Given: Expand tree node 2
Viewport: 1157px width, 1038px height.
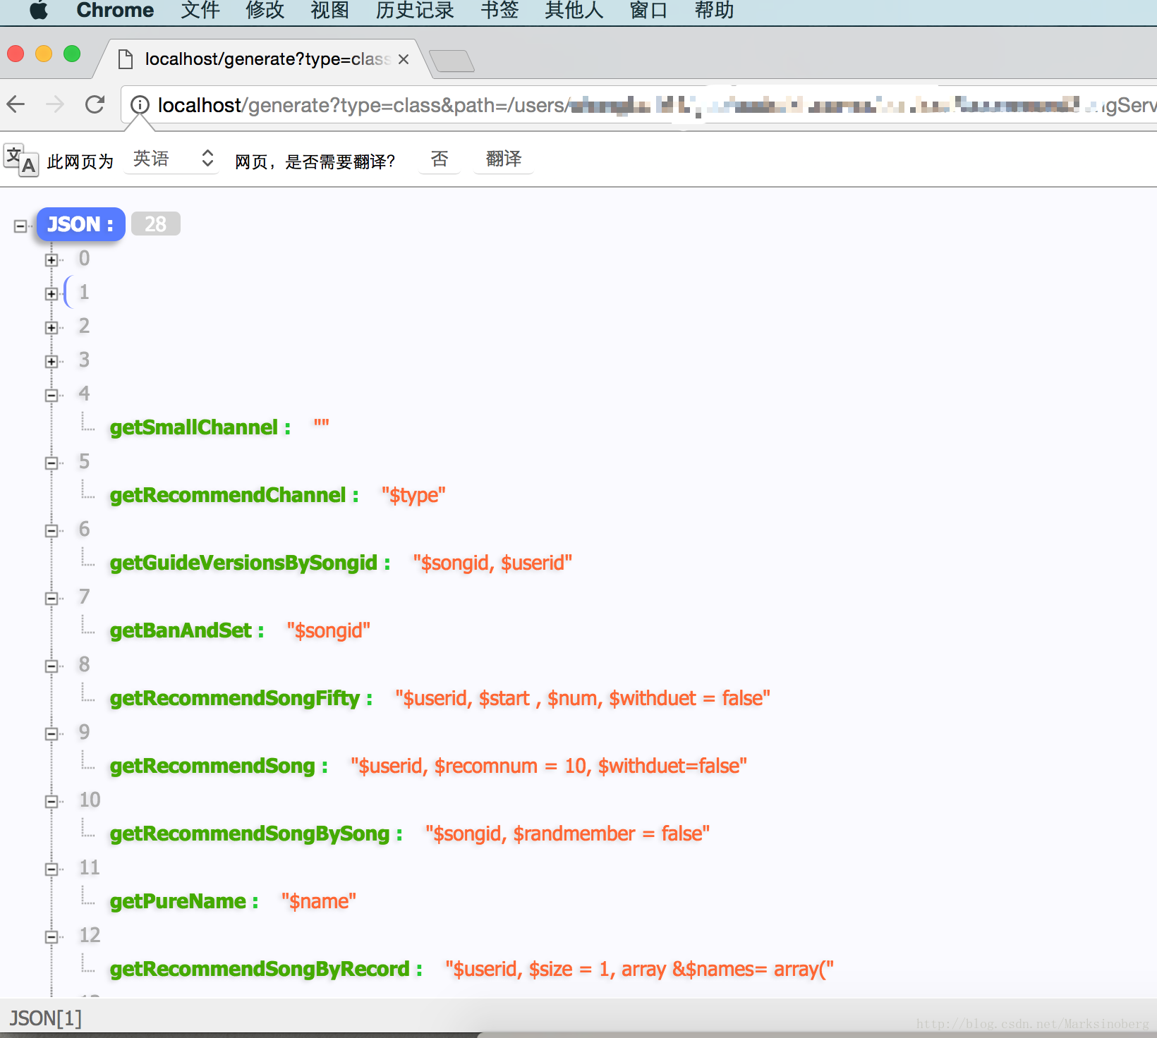Looking at the screenshot, I should pos(52,328).
